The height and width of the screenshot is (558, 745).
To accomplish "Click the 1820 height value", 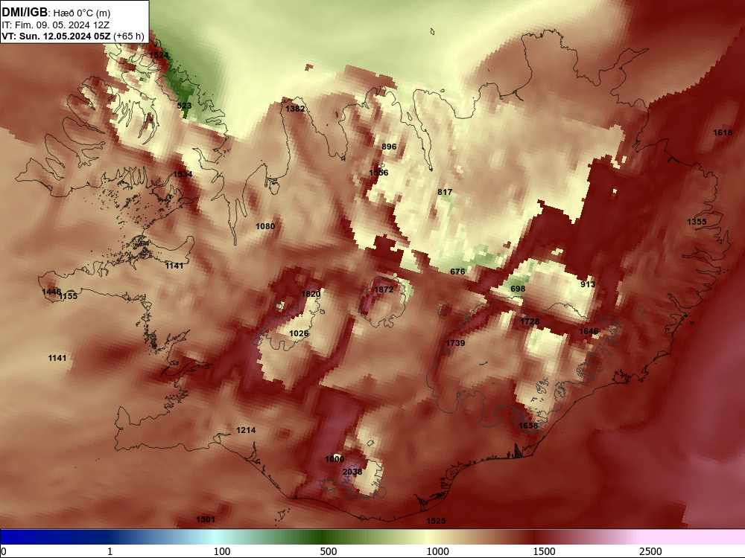I will coord(311,294).
